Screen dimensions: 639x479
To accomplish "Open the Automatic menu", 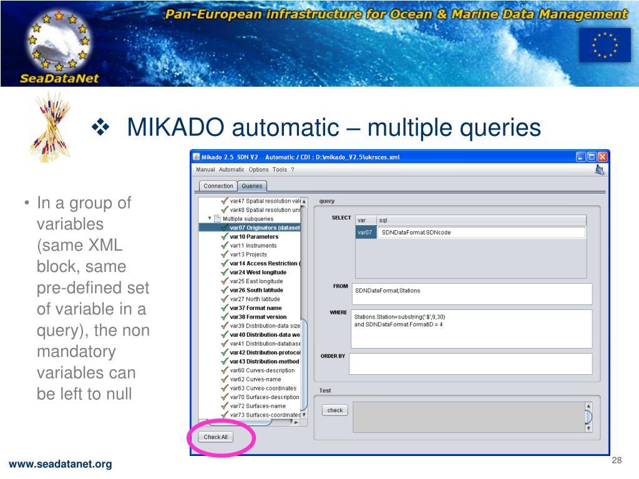I will 232,170.
